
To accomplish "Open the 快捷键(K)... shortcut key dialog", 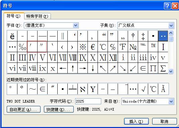I will (x=59, y=109).
